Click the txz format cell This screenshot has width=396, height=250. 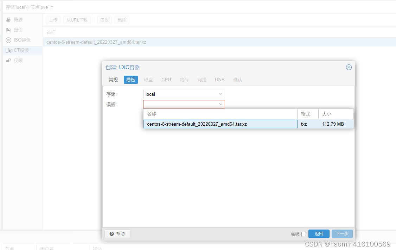click(308, 124)
